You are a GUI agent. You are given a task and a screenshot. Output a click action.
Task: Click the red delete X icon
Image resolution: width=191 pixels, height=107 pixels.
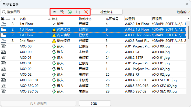click(x=86, y=12)
